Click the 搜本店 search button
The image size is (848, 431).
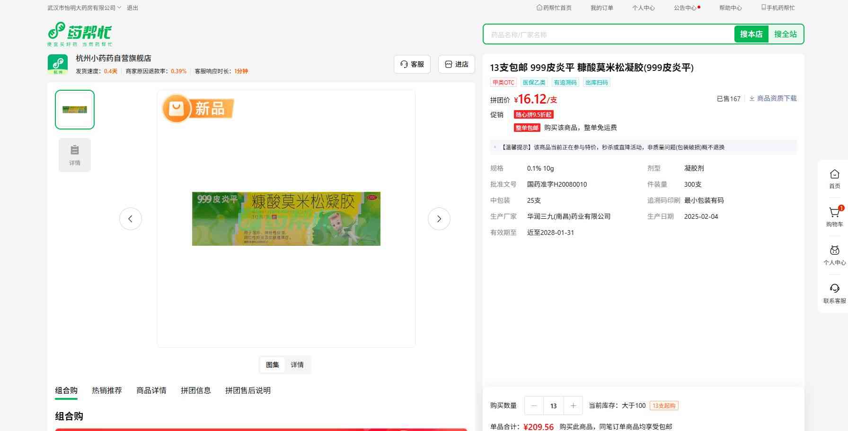[751, 34]
